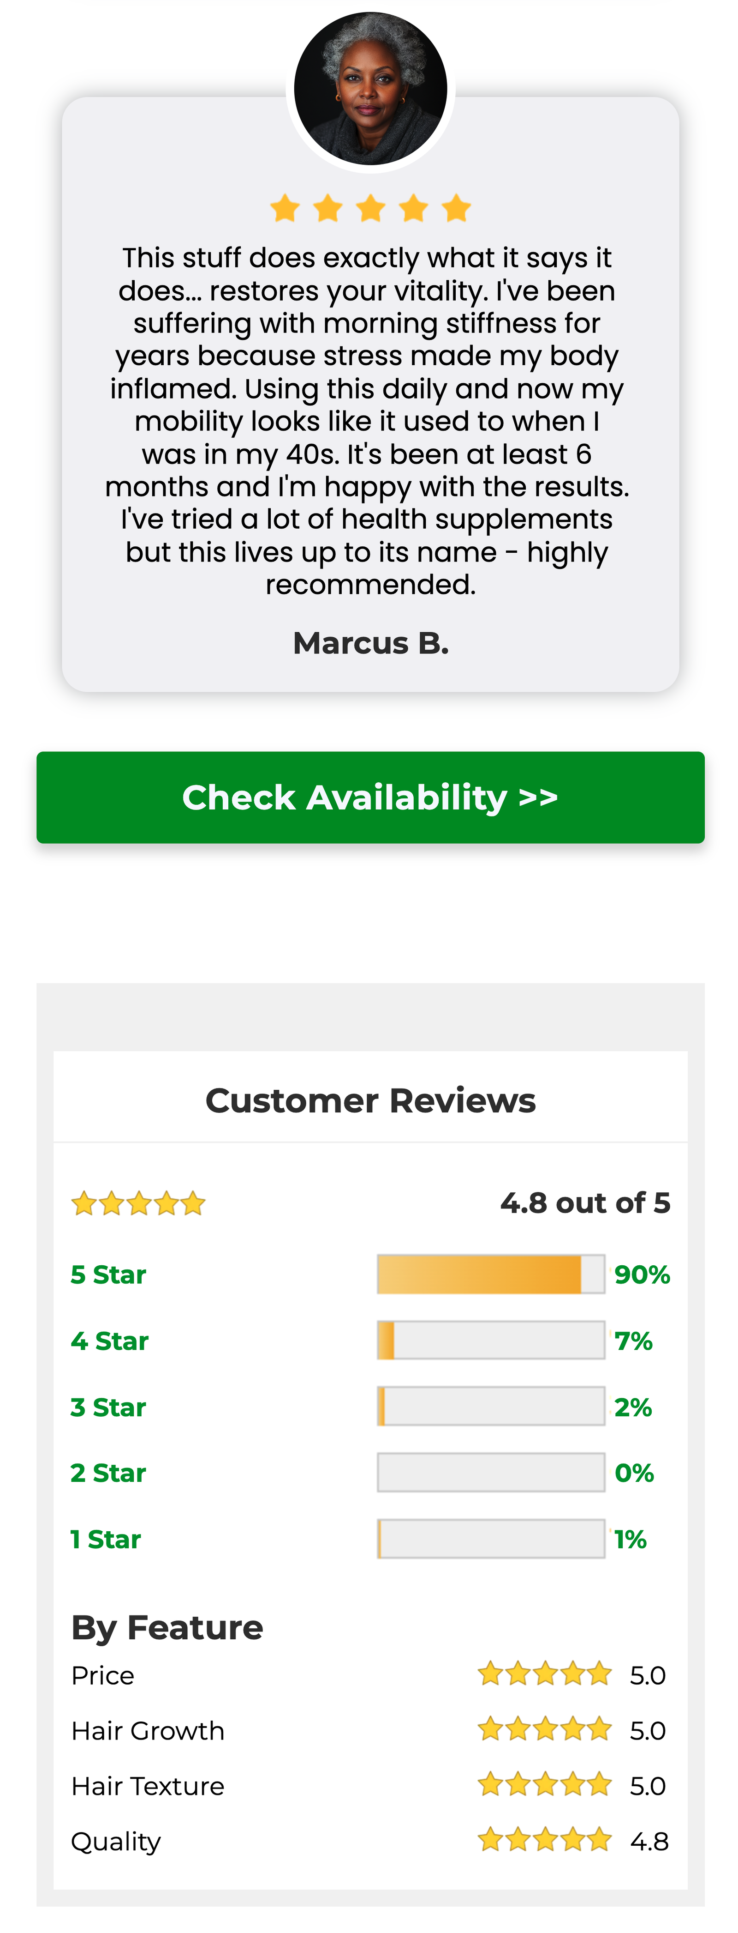Click the reviewer's round profile photo
This screenshot has width=738, height=1933.
tap(370, 89)
